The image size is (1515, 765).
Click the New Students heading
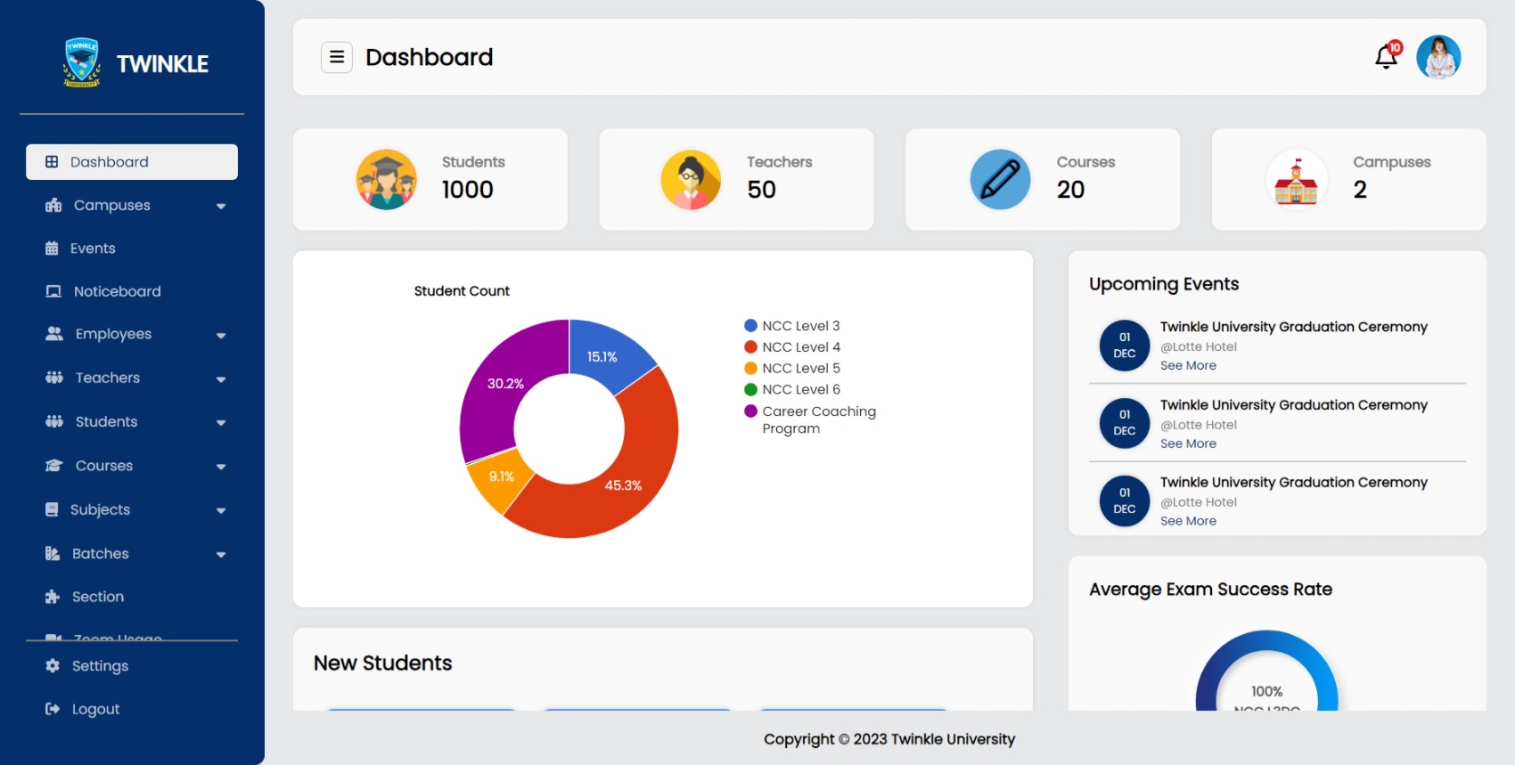coord(383,663)
